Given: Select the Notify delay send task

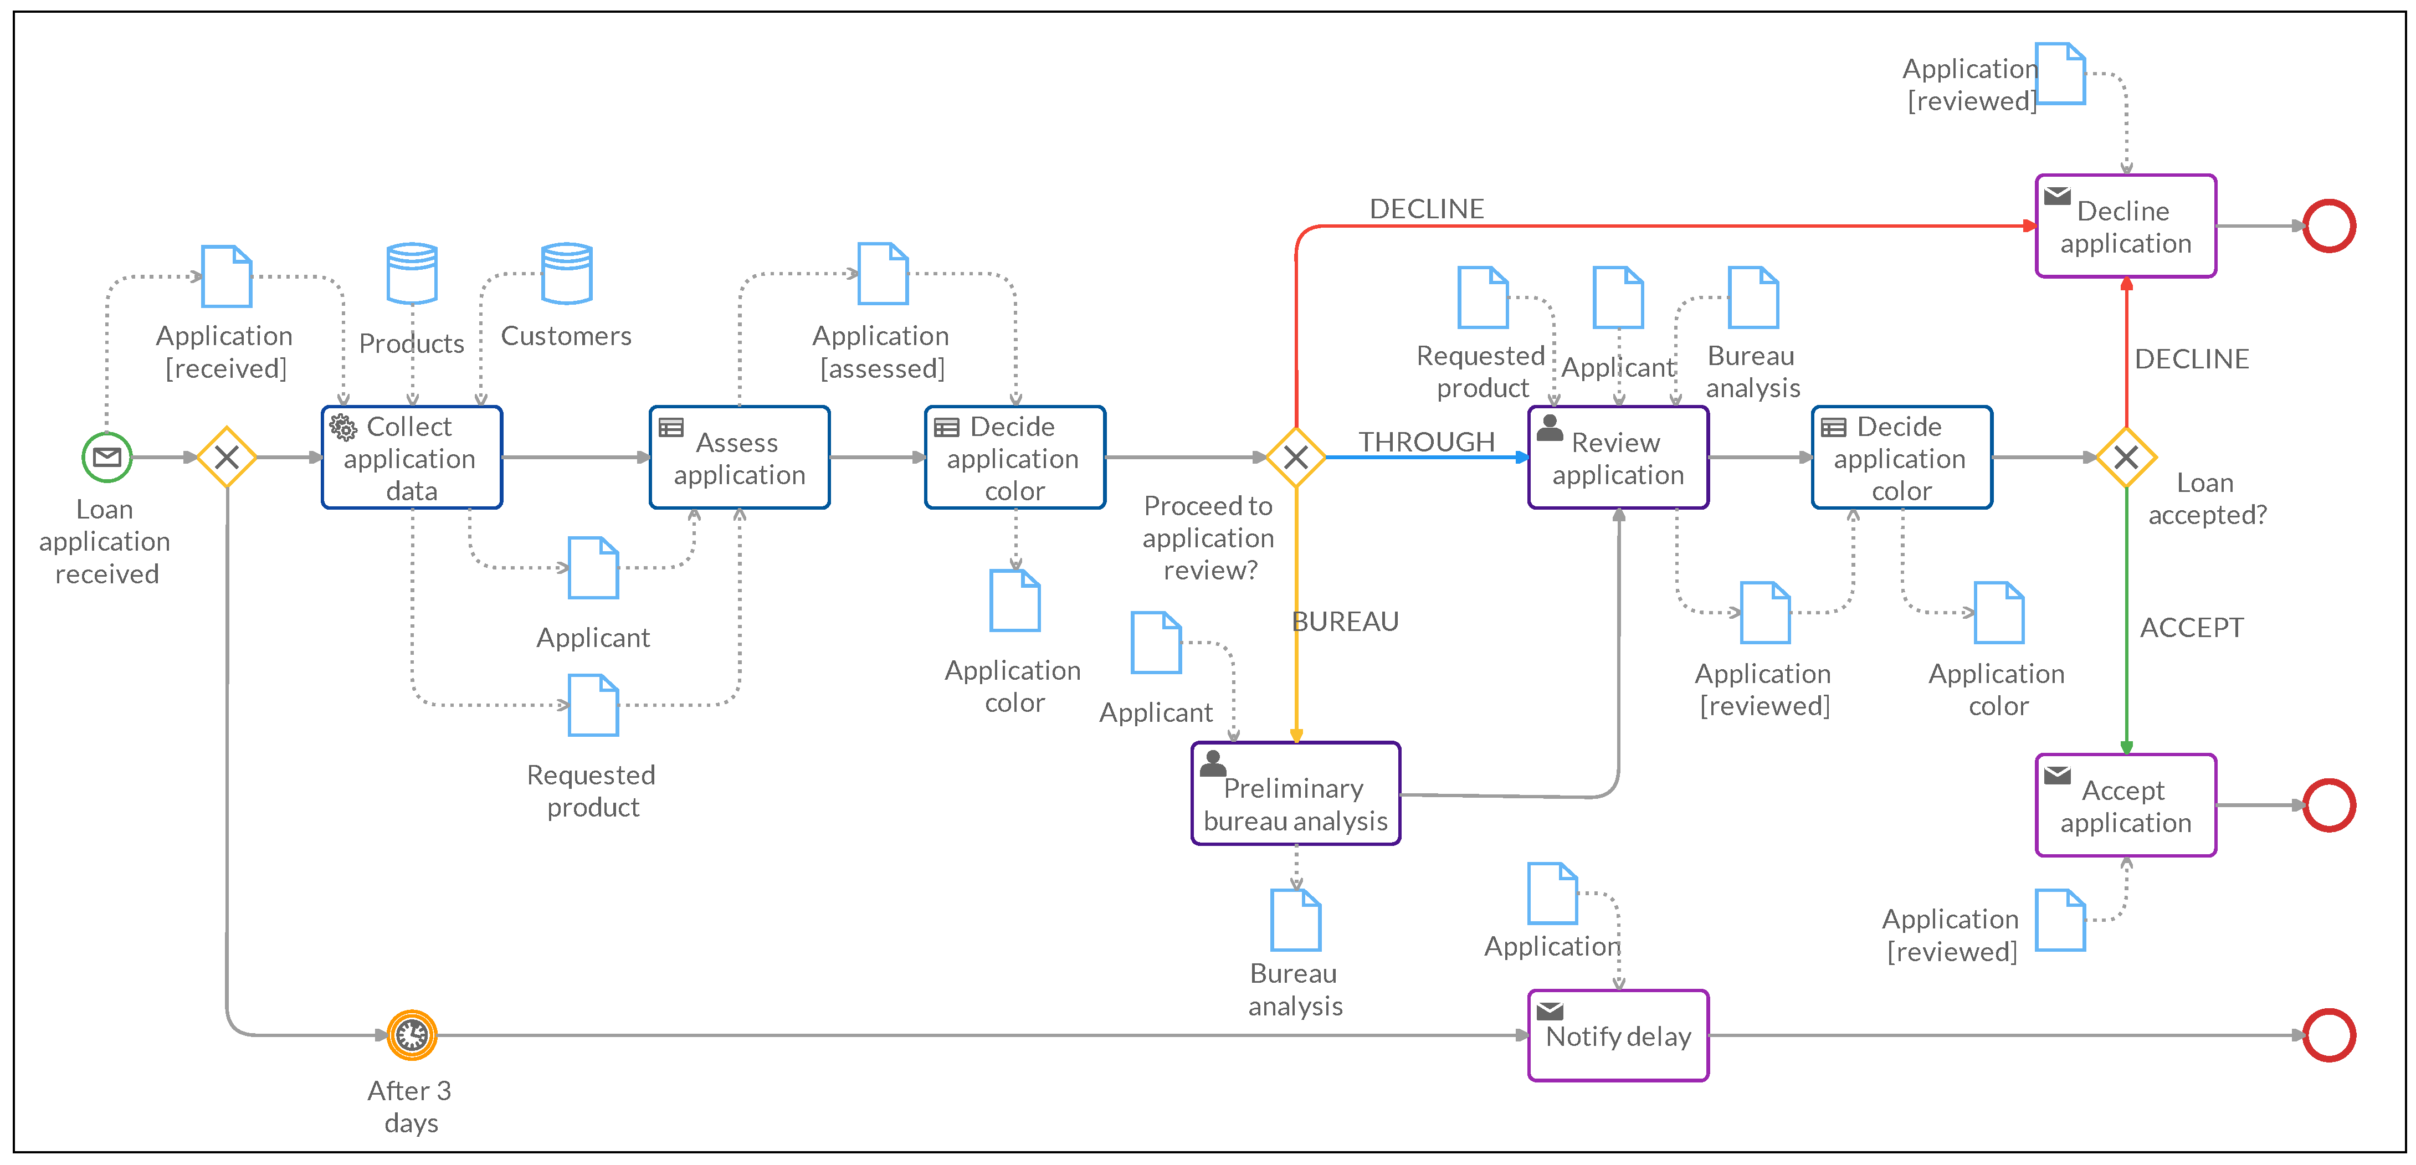Looking at the screenshot, I should click(1618, 1035).
